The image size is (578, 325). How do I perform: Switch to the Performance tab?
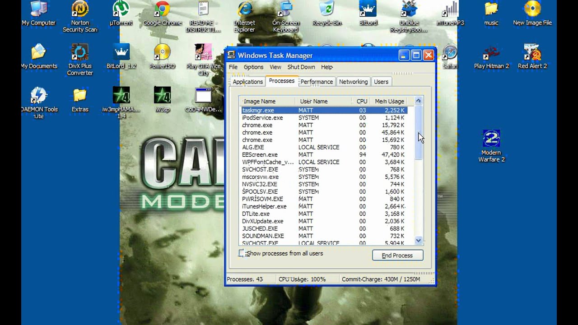(317, 82)
